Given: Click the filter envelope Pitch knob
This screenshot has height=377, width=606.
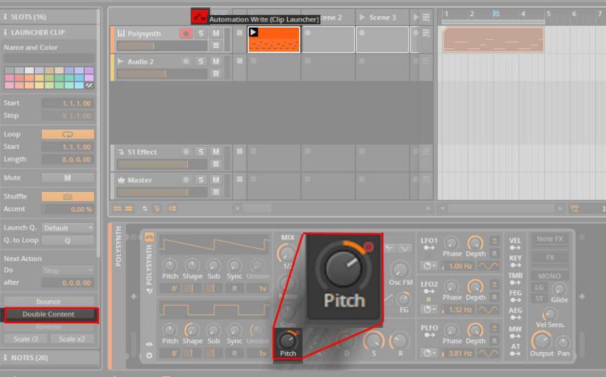Looking at the screenshot, I should point(288,340).
